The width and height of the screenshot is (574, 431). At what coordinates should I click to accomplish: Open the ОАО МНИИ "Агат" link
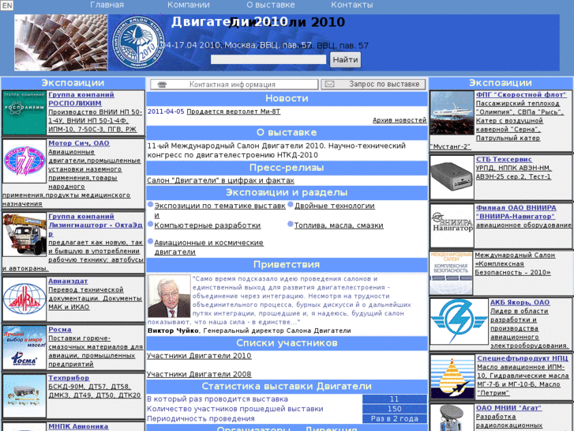pyautogui.click(x=508, y=408)
